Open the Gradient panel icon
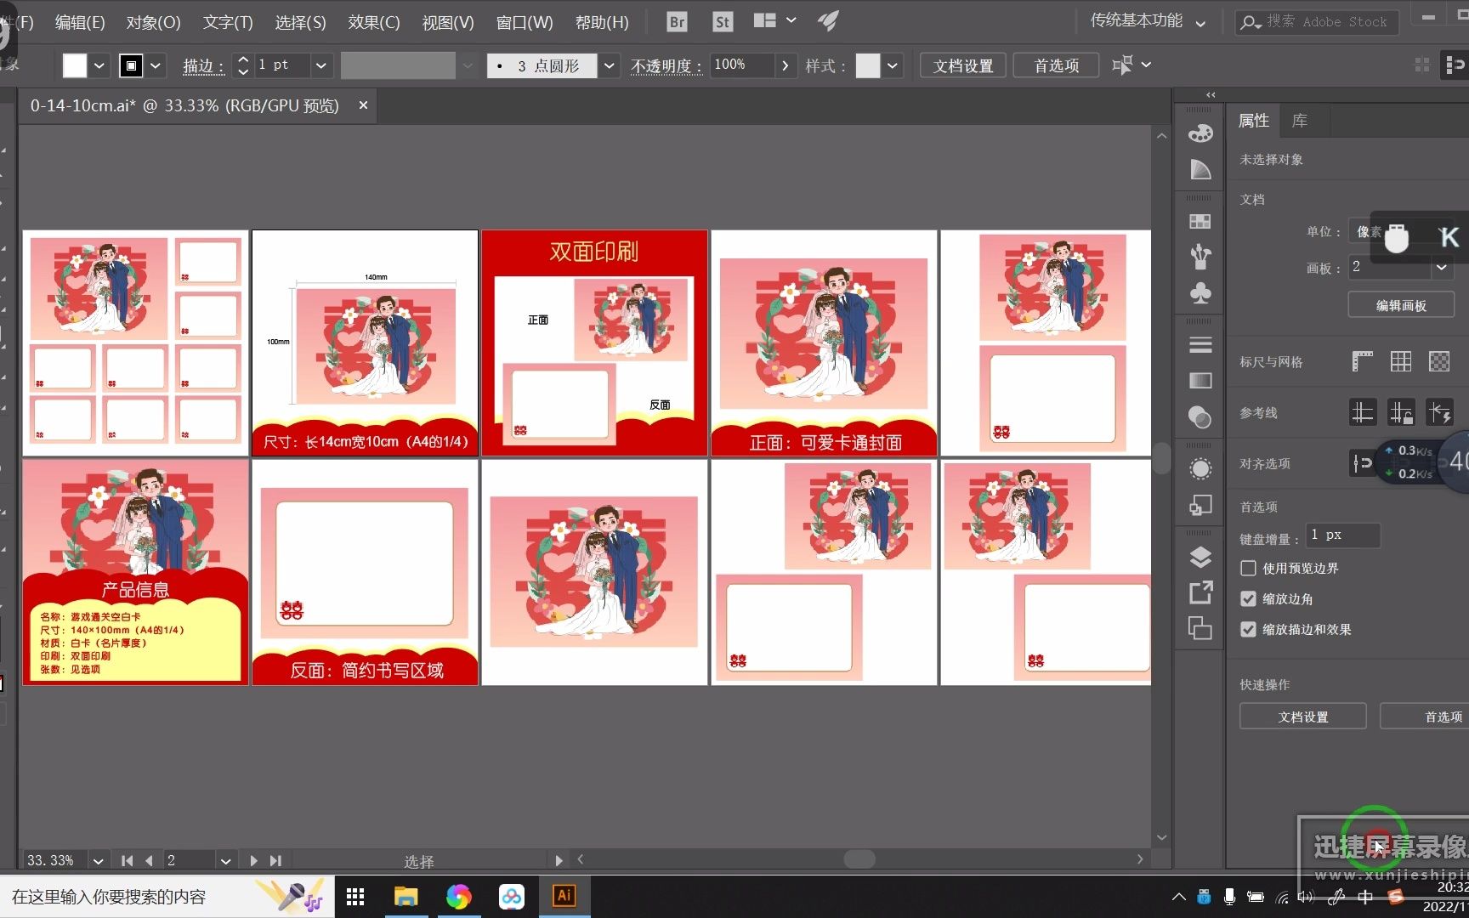 (x=1200, y=381)
